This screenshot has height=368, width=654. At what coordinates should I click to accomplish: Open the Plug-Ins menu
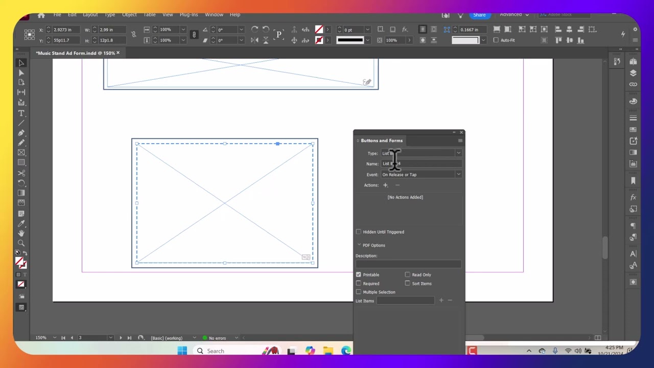[189, 15]
